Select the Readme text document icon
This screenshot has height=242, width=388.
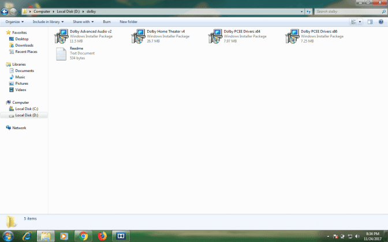(61, 54)
